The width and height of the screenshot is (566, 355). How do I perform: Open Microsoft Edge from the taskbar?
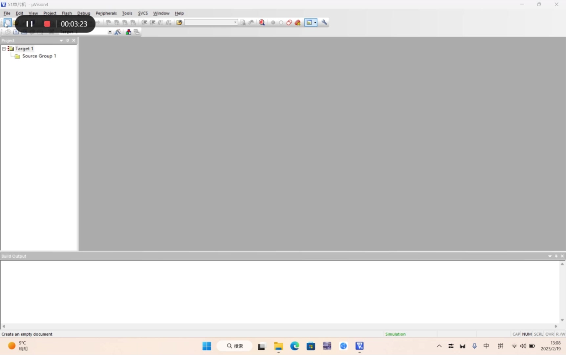point(294,346)
